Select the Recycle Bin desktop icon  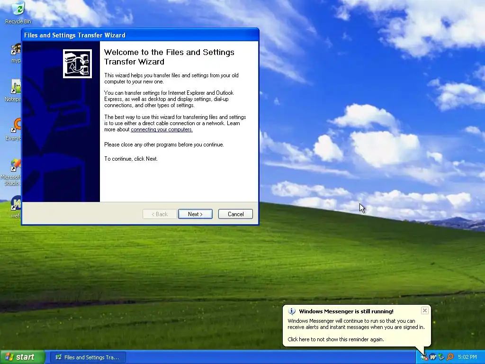[18, 12]
